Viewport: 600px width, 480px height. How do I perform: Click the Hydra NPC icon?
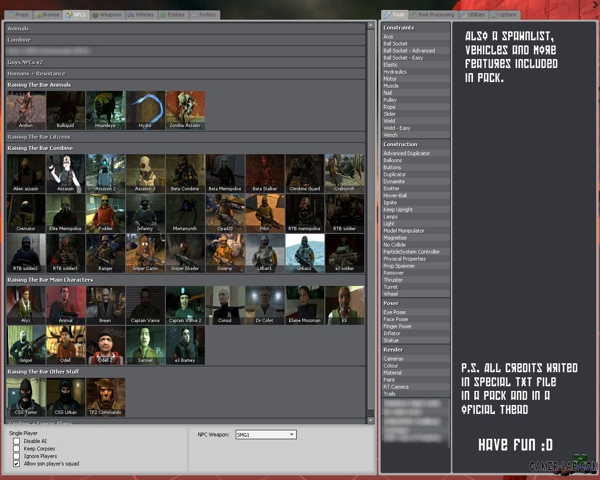pos(145,111)
